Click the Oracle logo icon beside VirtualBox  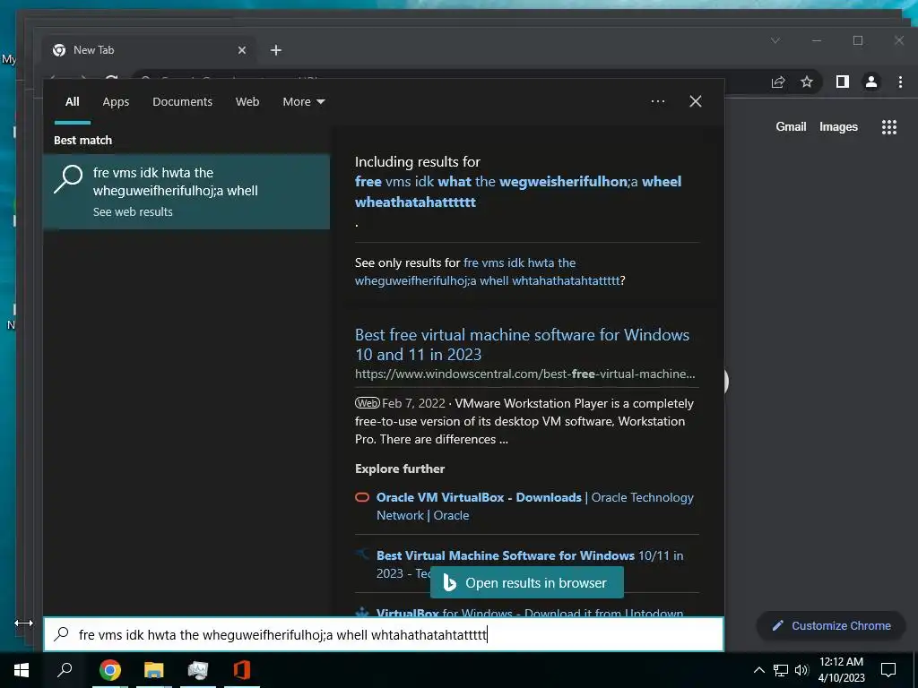(362, 498)
